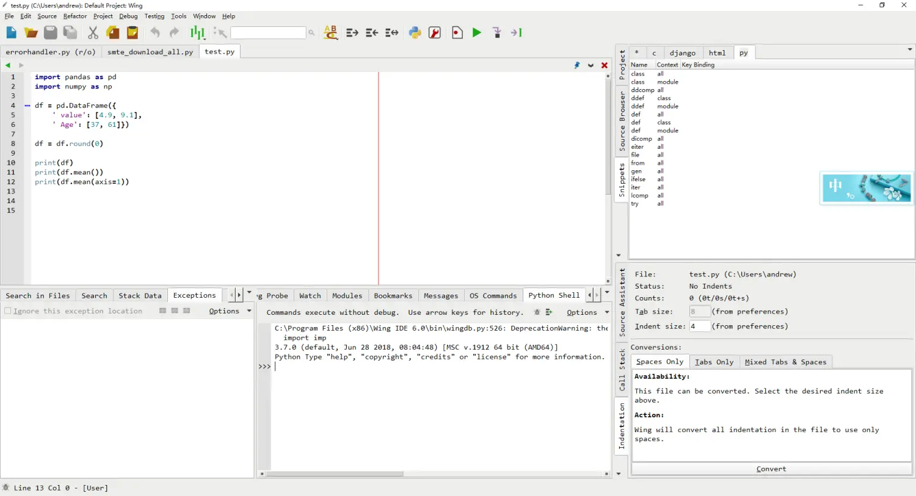This screenshot has width=916, height=496.
Task: Open tab menu arrow beside Exceptions tab
Action: tap(249, 293)
